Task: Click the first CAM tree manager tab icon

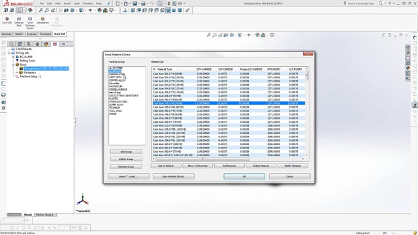Action: point(11,44)
